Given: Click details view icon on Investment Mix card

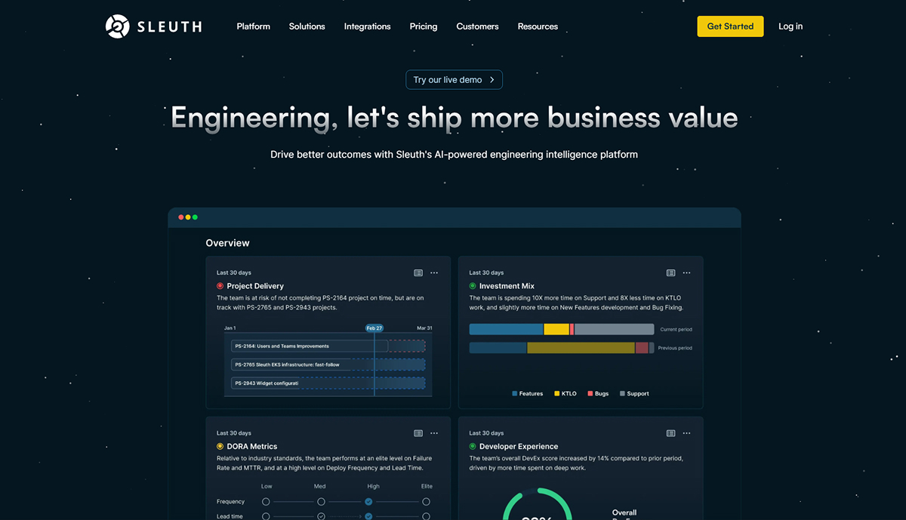Looking at the screenshot, I should pos(670,272).
